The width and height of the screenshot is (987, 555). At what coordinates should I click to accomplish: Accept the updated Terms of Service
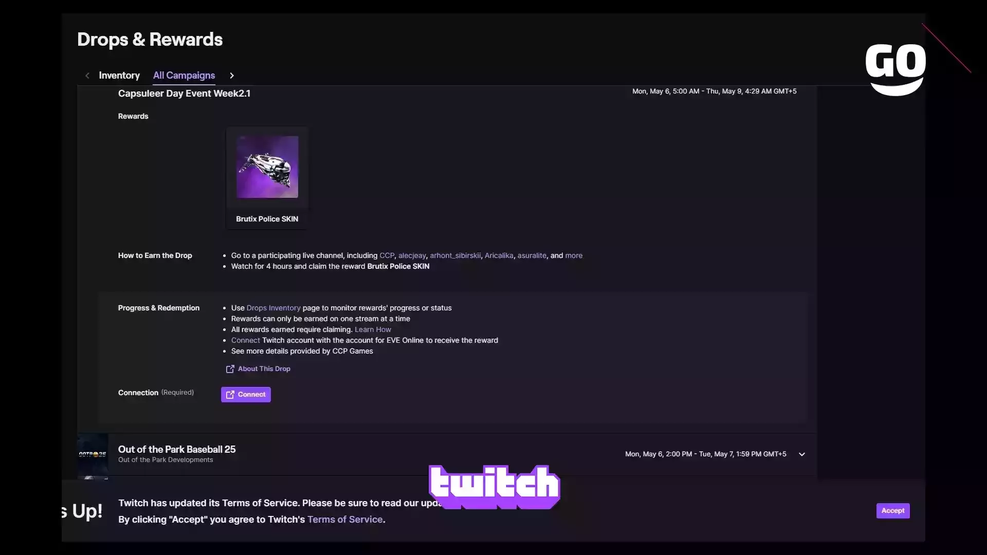coord(893,511)
